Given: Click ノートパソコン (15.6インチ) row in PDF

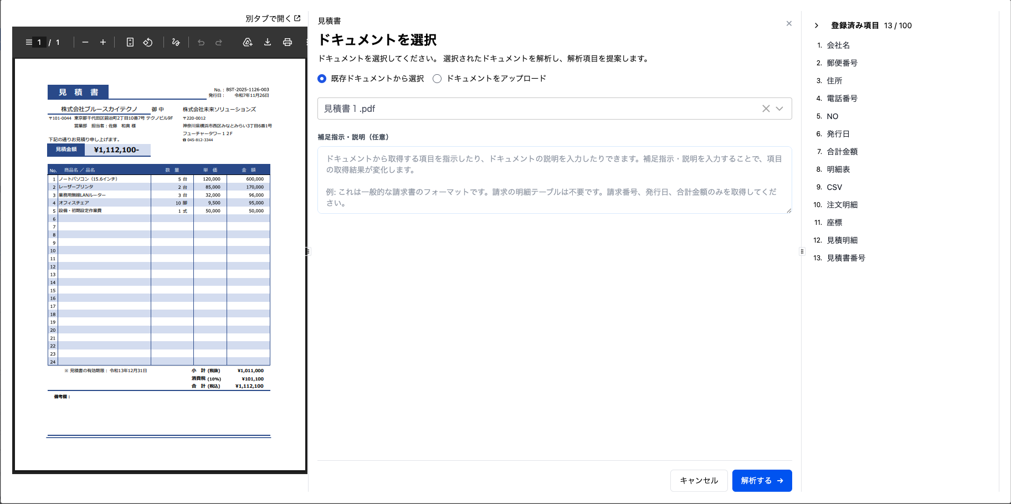Looking at the screenshot, I should (159, 179).
